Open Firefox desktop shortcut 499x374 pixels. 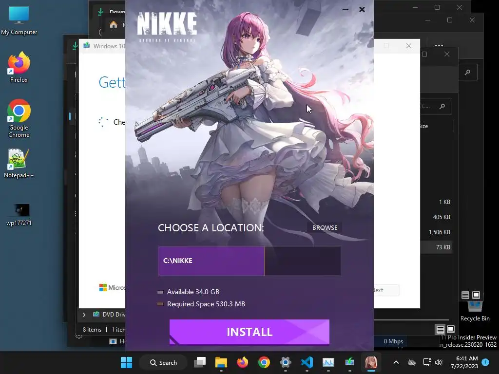[x=19, y=67]
